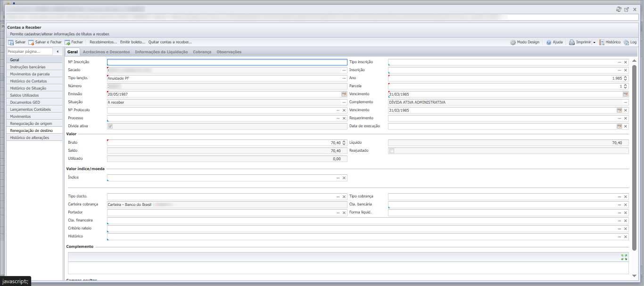Viewport: 644px width, 286px height.
Task: Open the Emissão date calendar picker
Action: pos(344,94)
